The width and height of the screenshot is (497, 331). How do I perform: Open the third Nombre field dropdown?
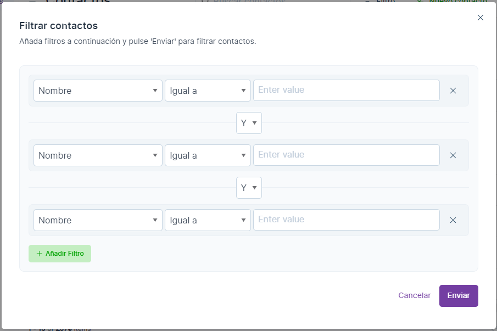[x=98, y=220]
